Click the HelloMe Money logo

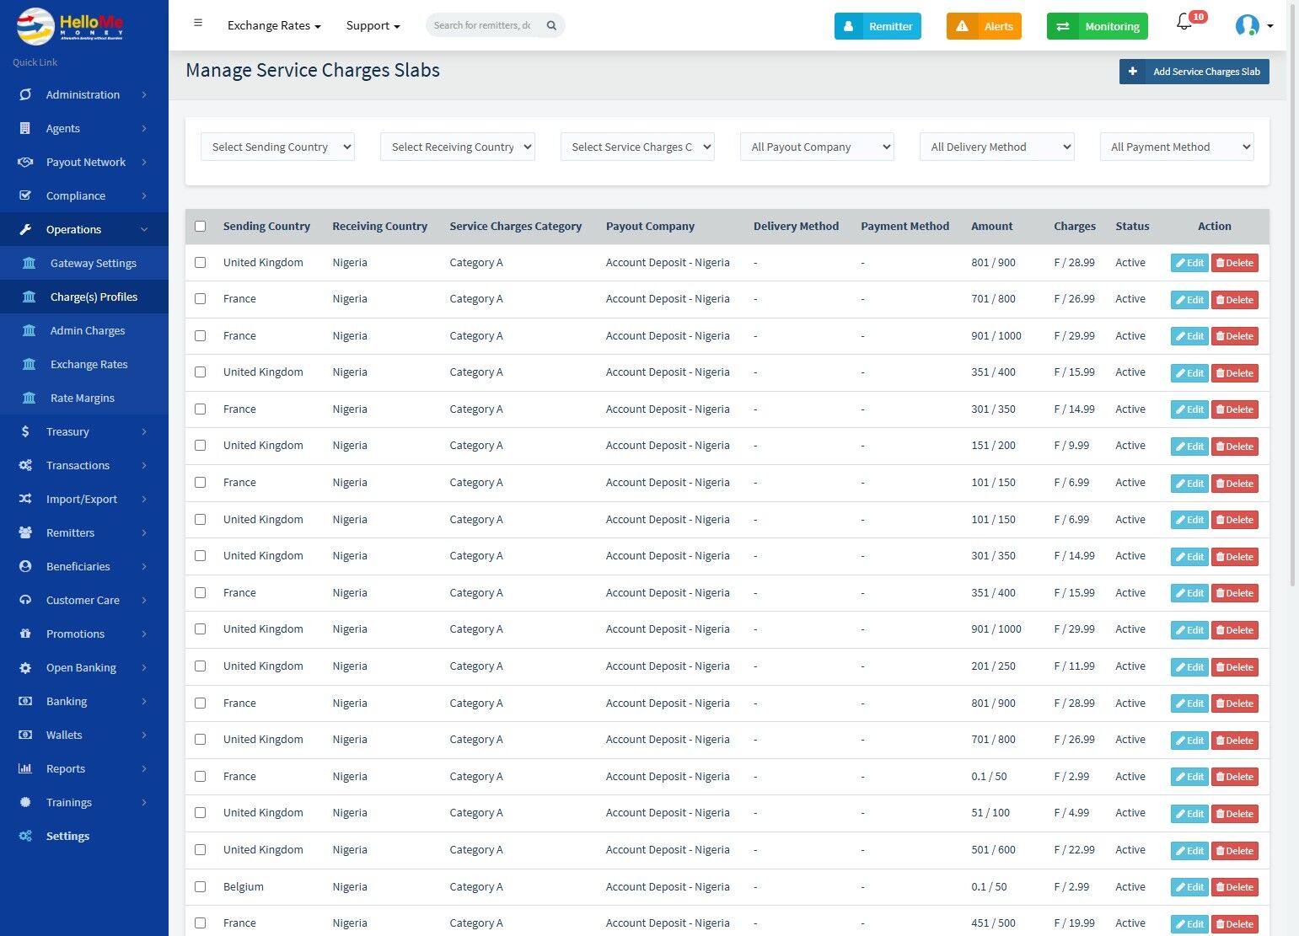click(70, 26)
